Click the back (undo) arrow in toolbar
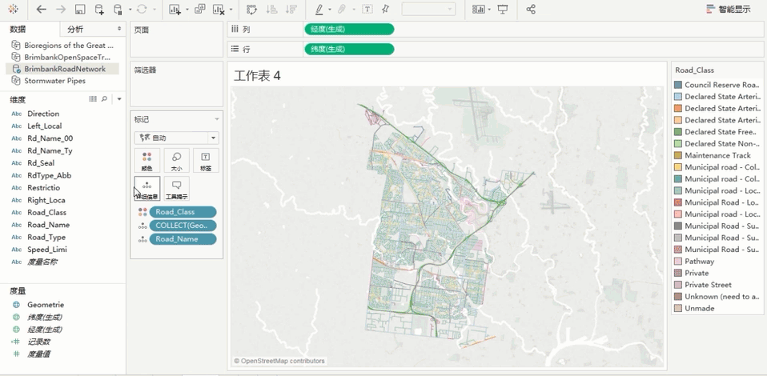Viewport: 767px width, 376px height. (42, 10)
